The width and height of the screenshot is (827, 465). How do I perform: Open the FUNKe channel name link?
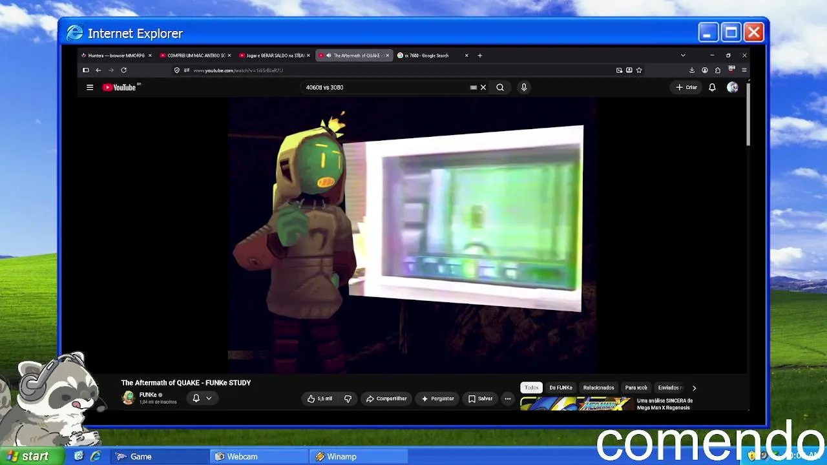click(x=148, y=395)
